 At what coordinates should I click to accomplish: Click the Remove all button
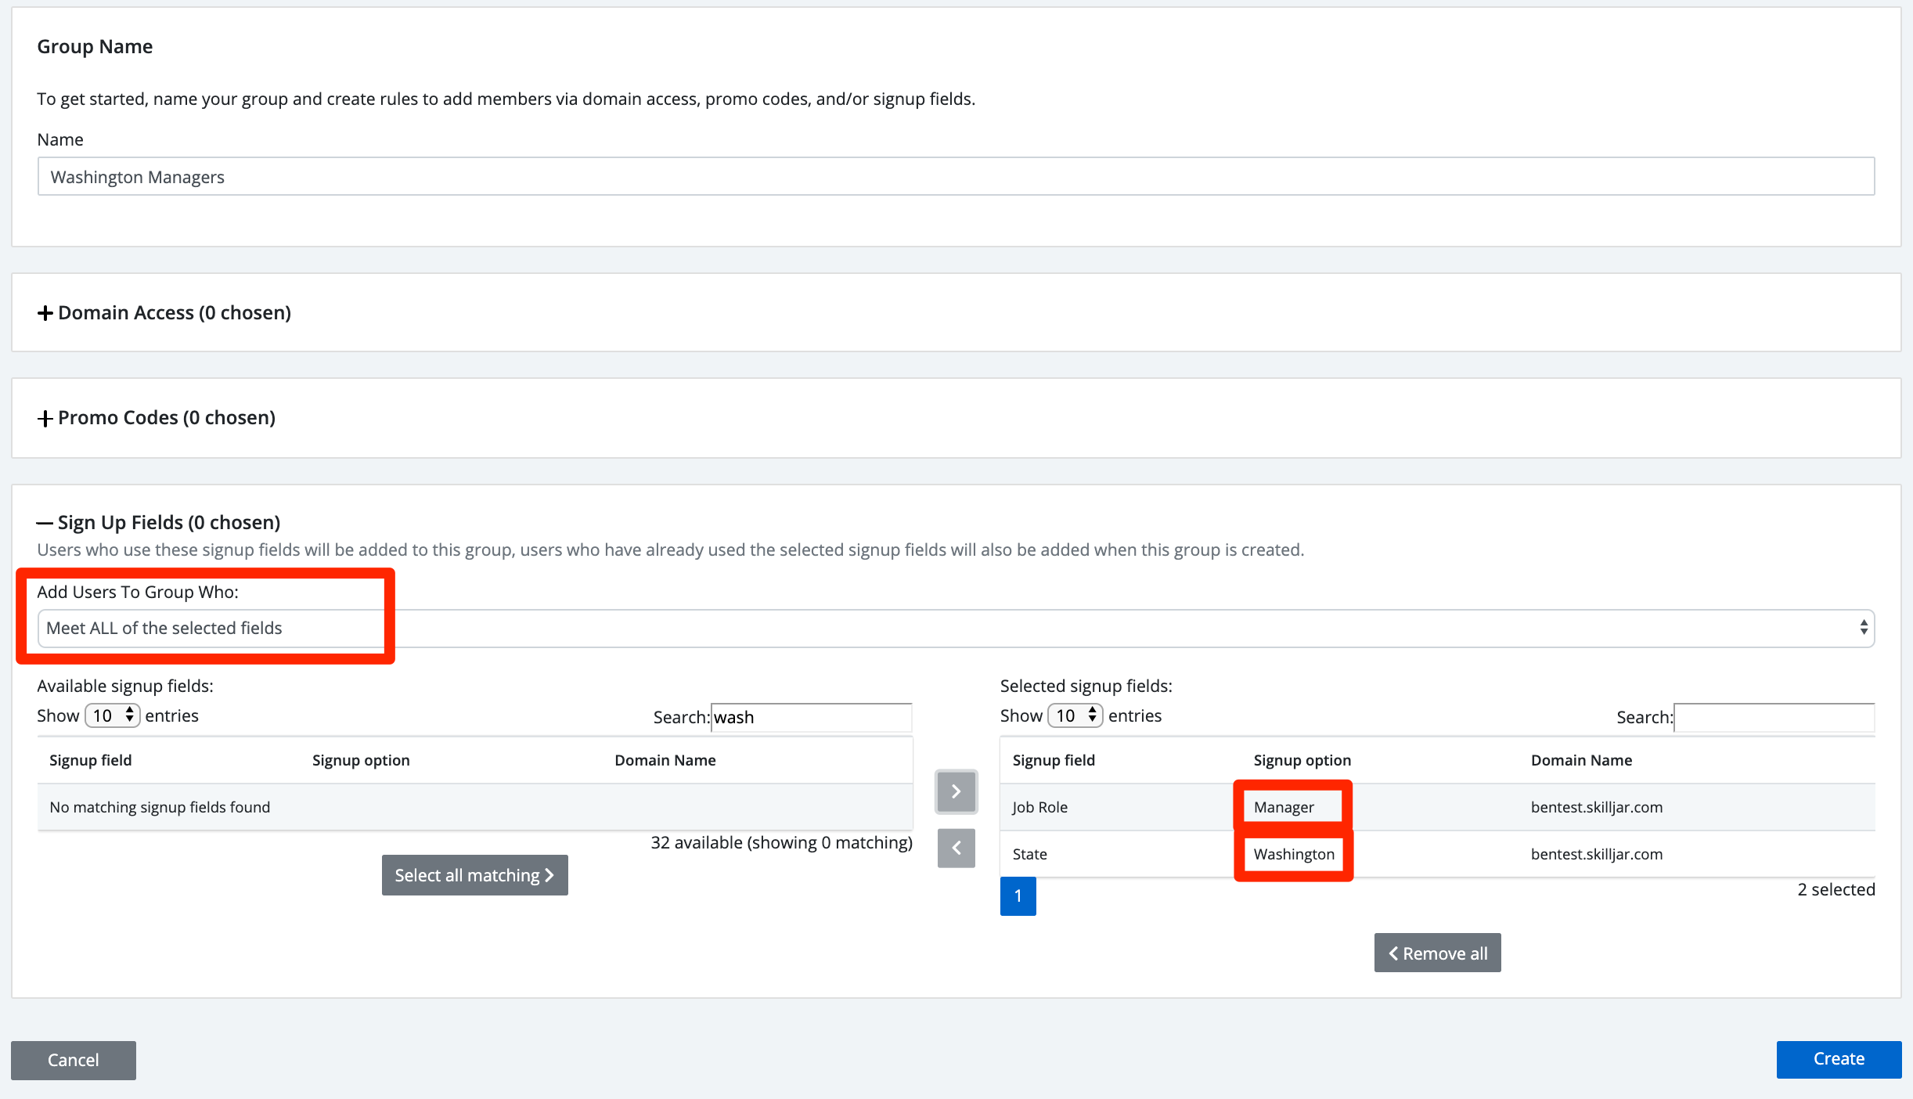pos(1437,953)
